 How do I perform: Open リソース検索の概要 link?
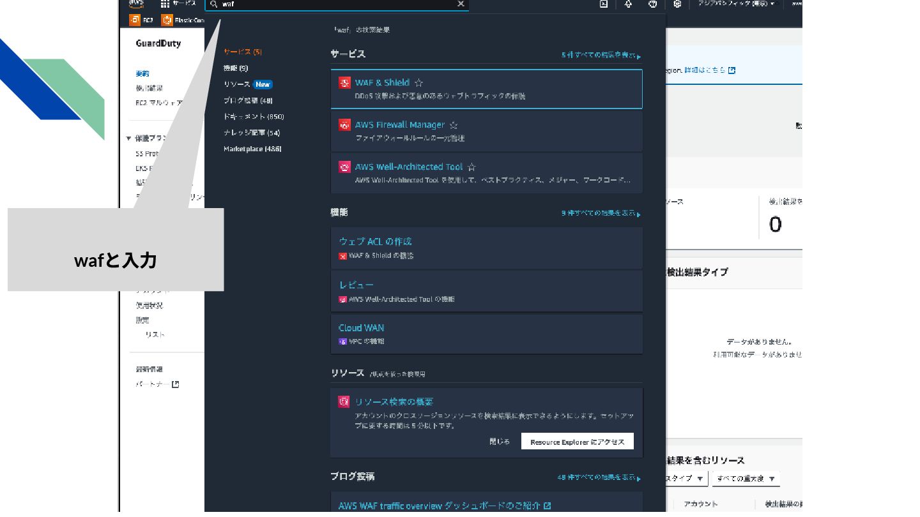[x=394, y=401]
